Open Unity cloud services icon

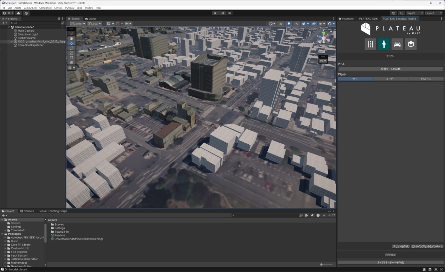pyautogui.click(x=18, y=13)
